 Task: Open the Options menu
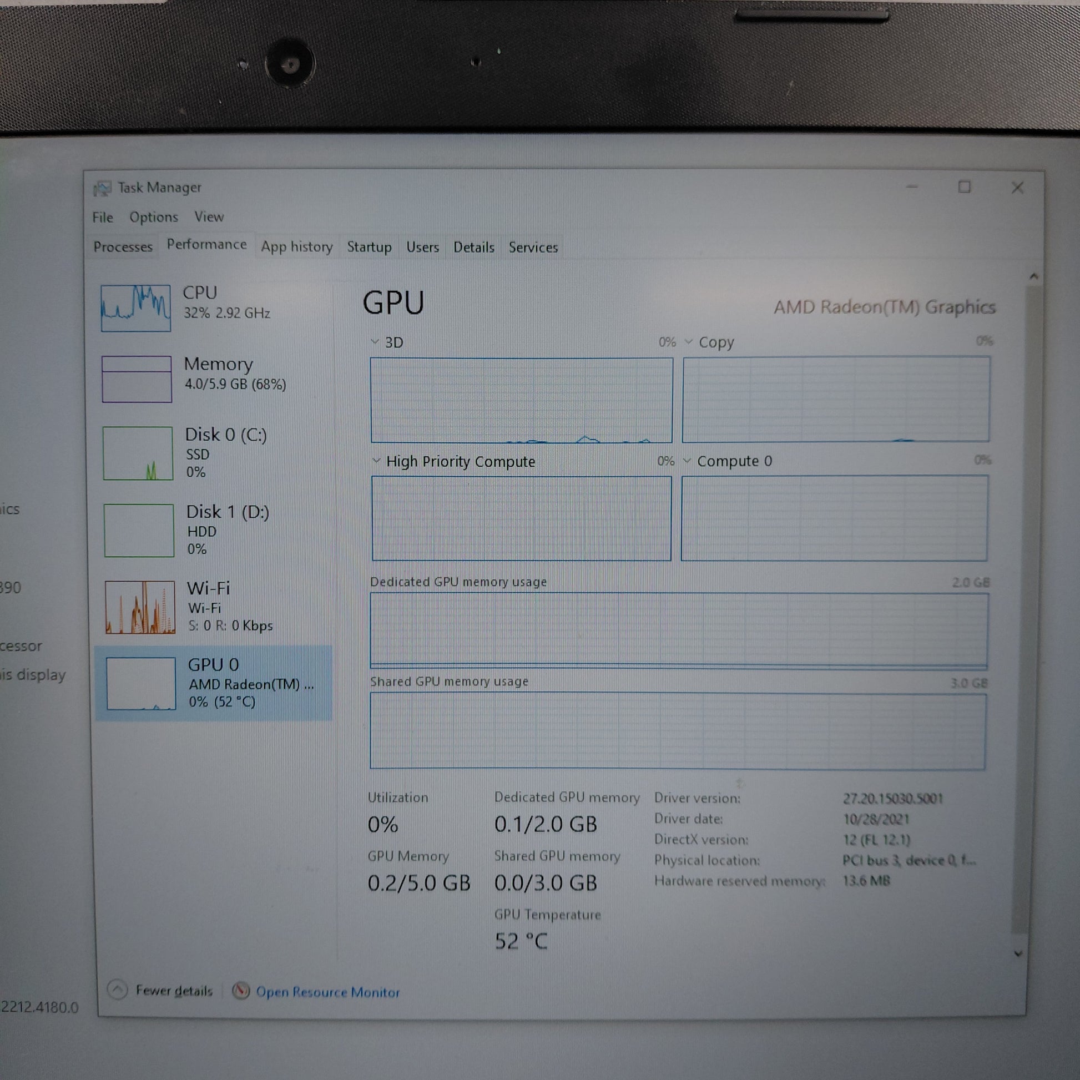[153, 217]
